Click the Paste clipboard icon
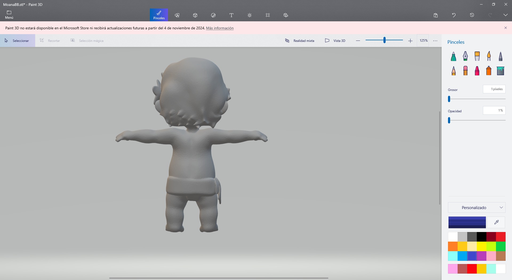 coord(436,15)
